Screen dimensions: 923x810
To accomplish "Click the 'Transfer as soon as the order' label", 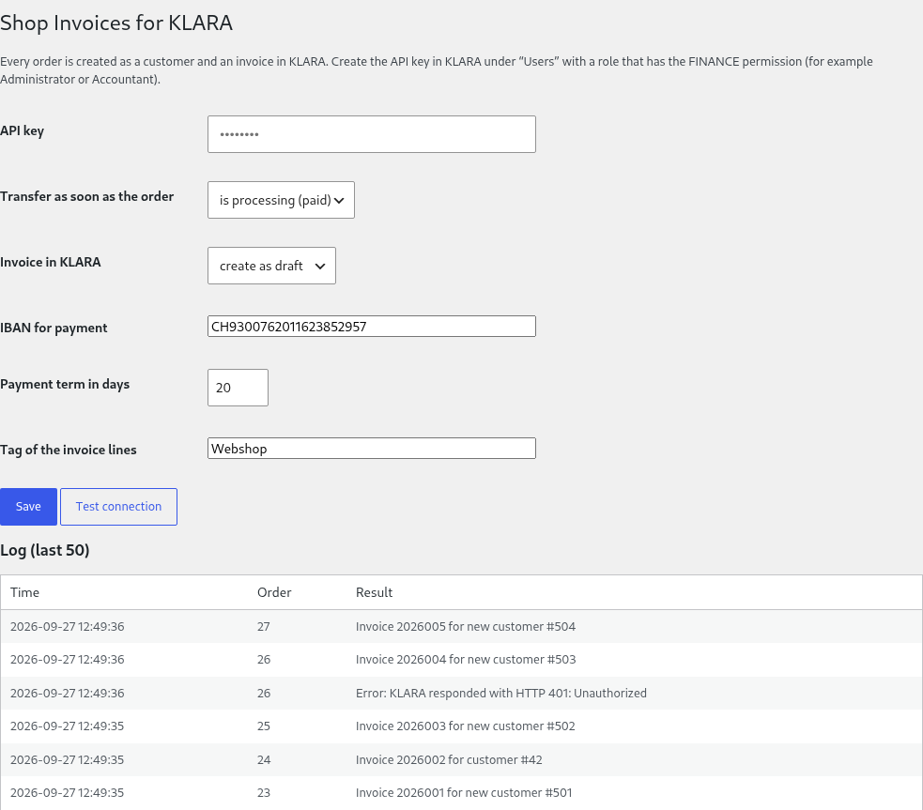I will pyautogui.click(x=87, y=196).
